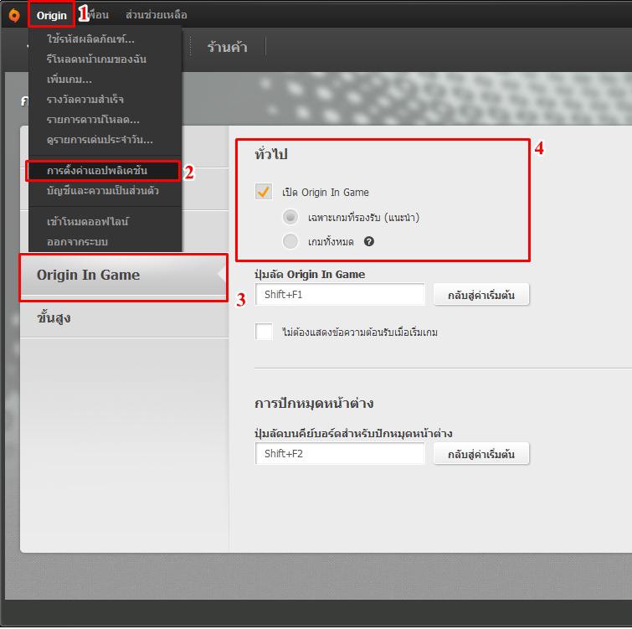Open รายการดาวน์โหลด... menu entry
The image size is (632, 629).
tap(105, 120)
